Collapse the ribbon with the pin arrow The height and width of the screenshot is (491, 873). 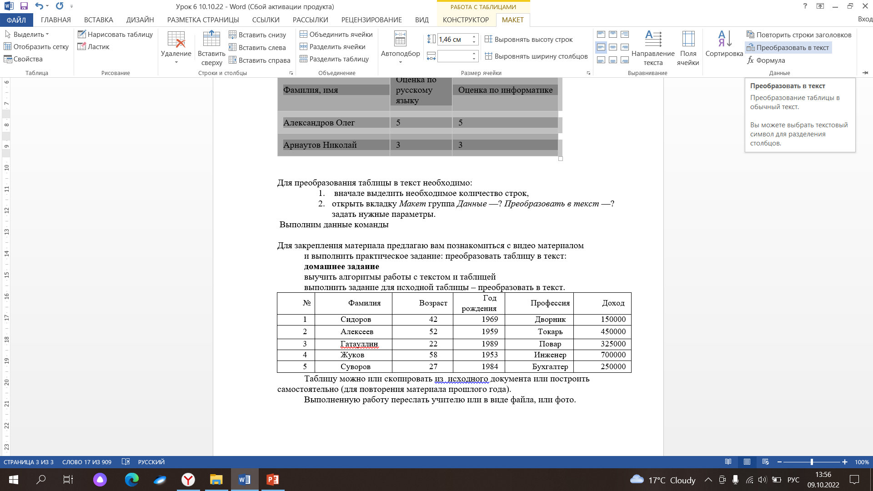tap(865, 73)
